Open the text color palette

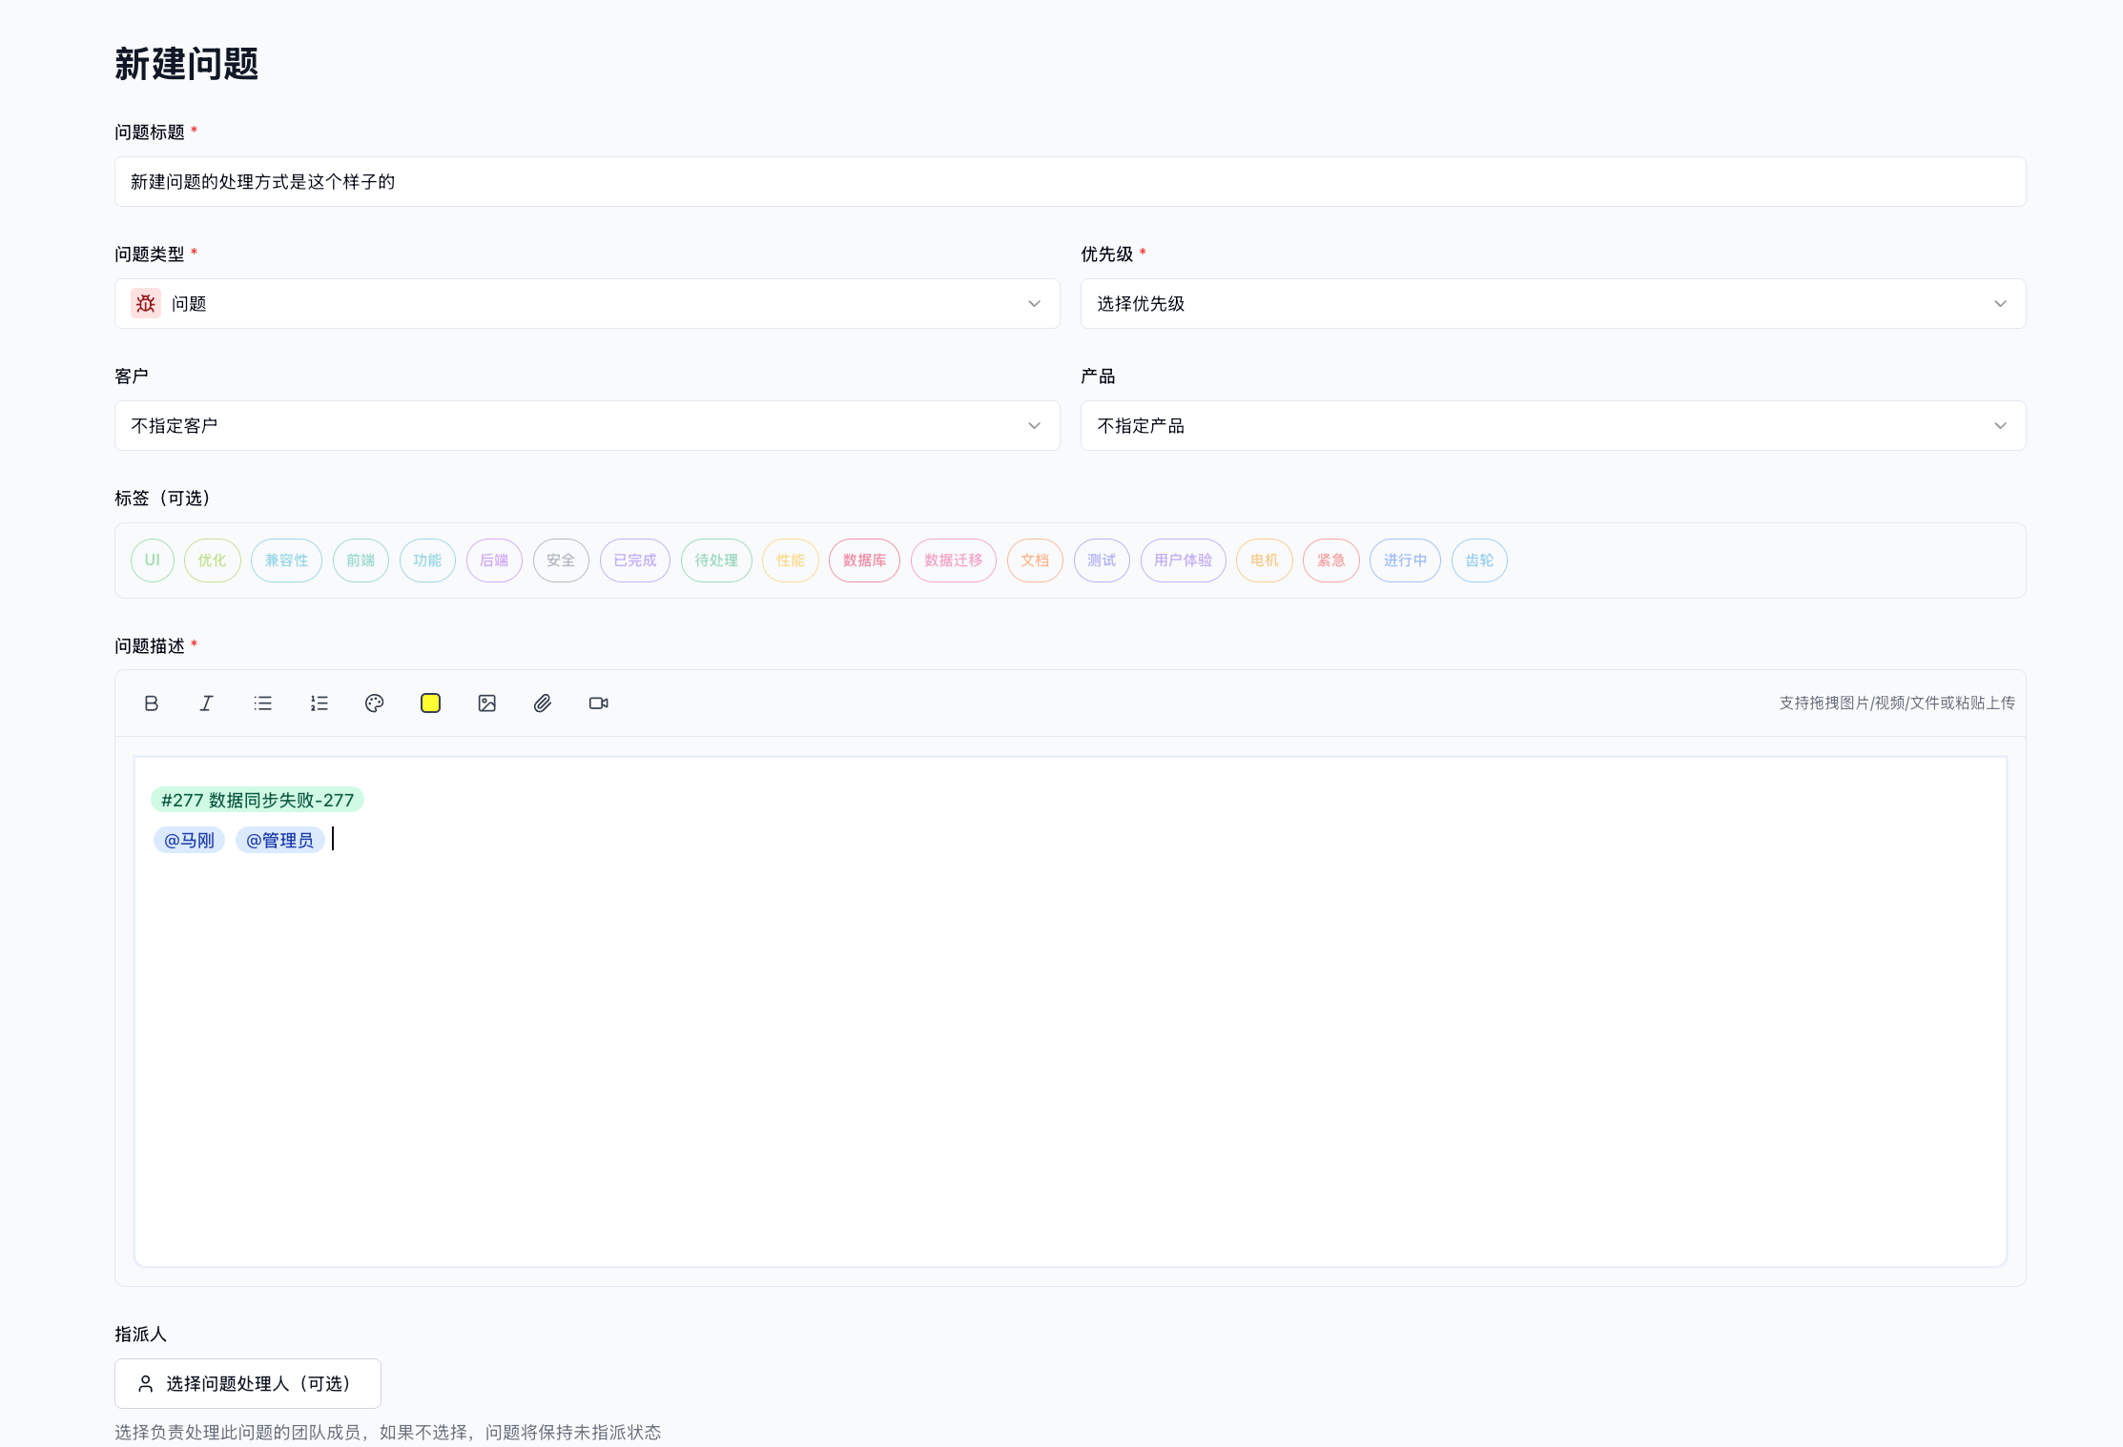374,703
